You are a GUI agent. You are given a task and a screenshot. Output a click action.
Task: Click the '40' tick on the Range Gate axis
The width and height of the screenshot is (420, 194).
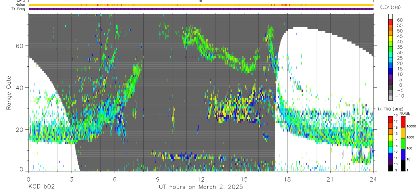(x=19, y=88)
